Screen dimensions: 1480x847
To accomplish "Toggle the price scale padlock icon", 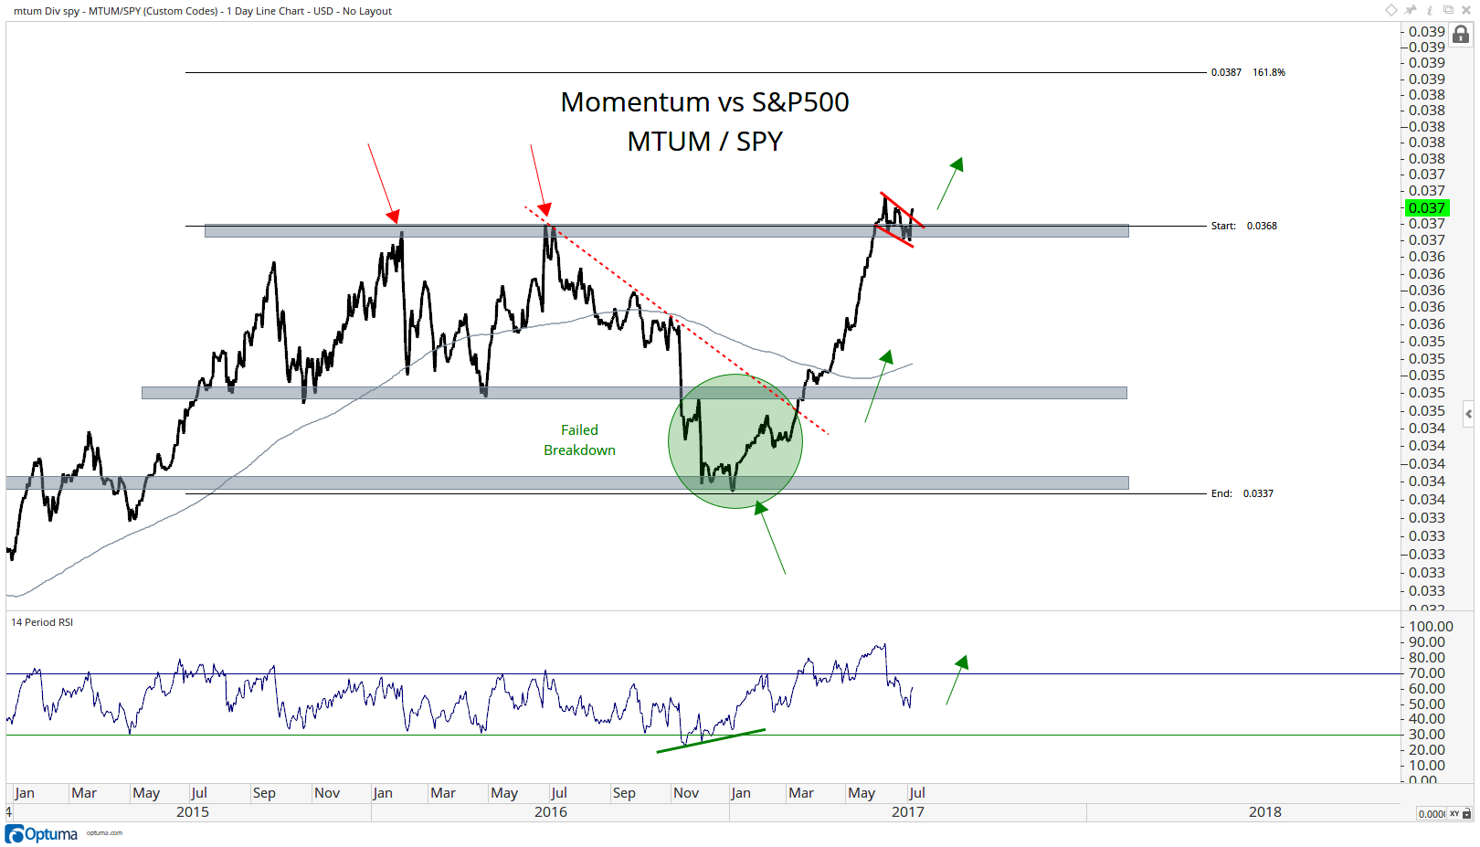I will click(x=1461, y=35).
